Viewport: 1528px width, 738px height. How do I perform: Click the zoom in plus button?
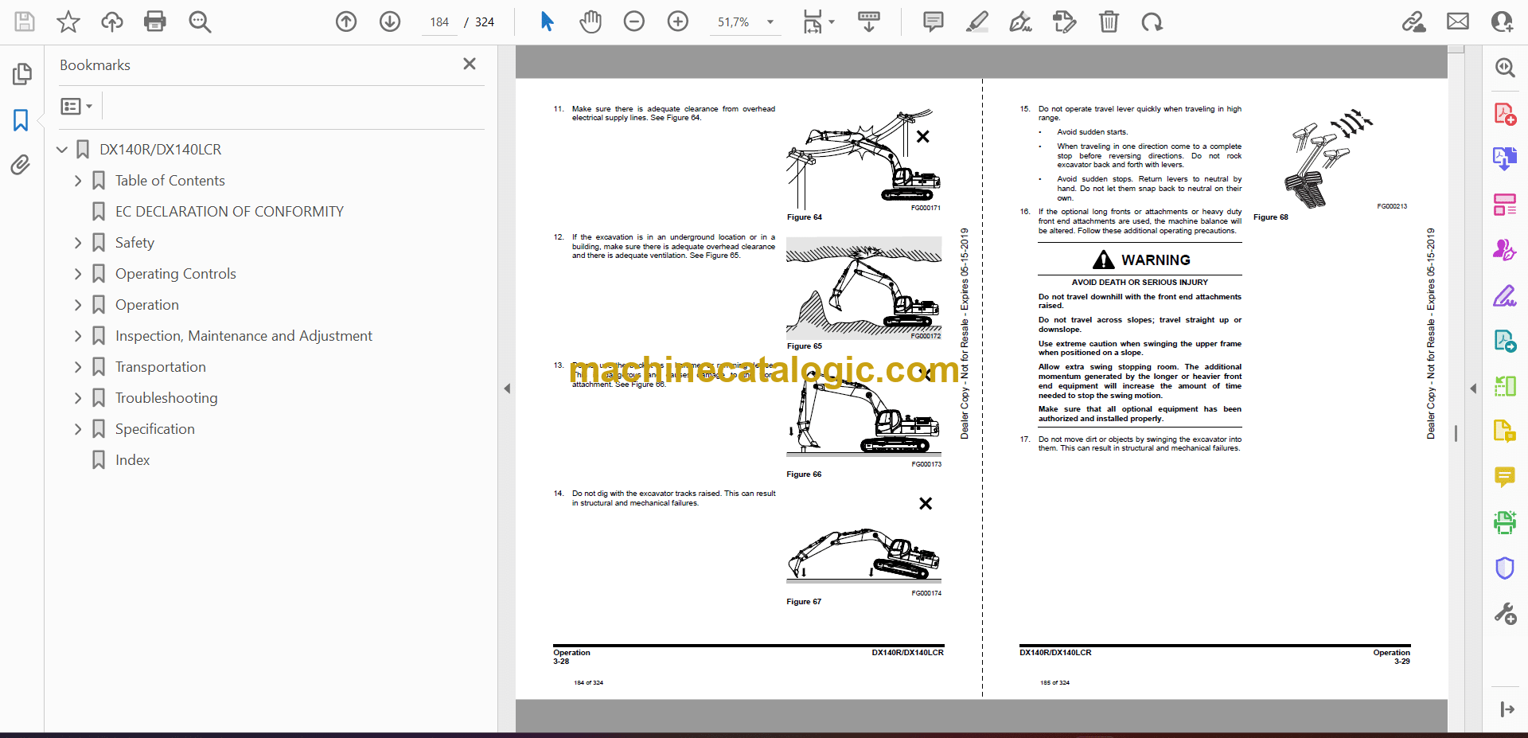678,21
